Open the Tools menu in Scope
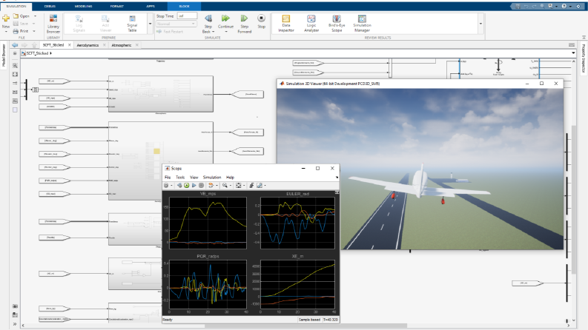The image size is (588, 330). point(180,178)
